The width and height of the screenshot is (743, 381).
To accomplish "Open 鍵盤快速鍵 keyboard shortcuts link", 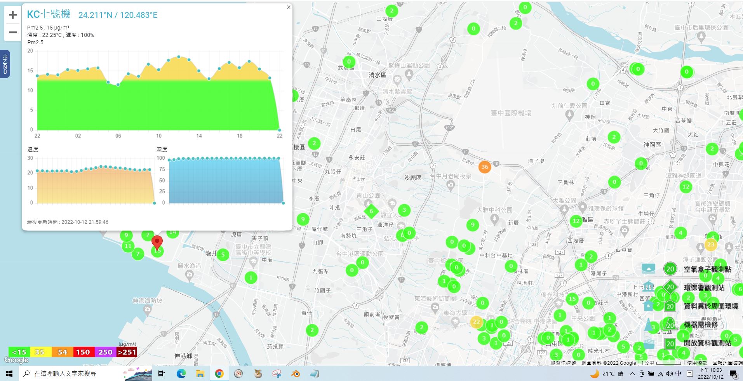I will (564, 363).
